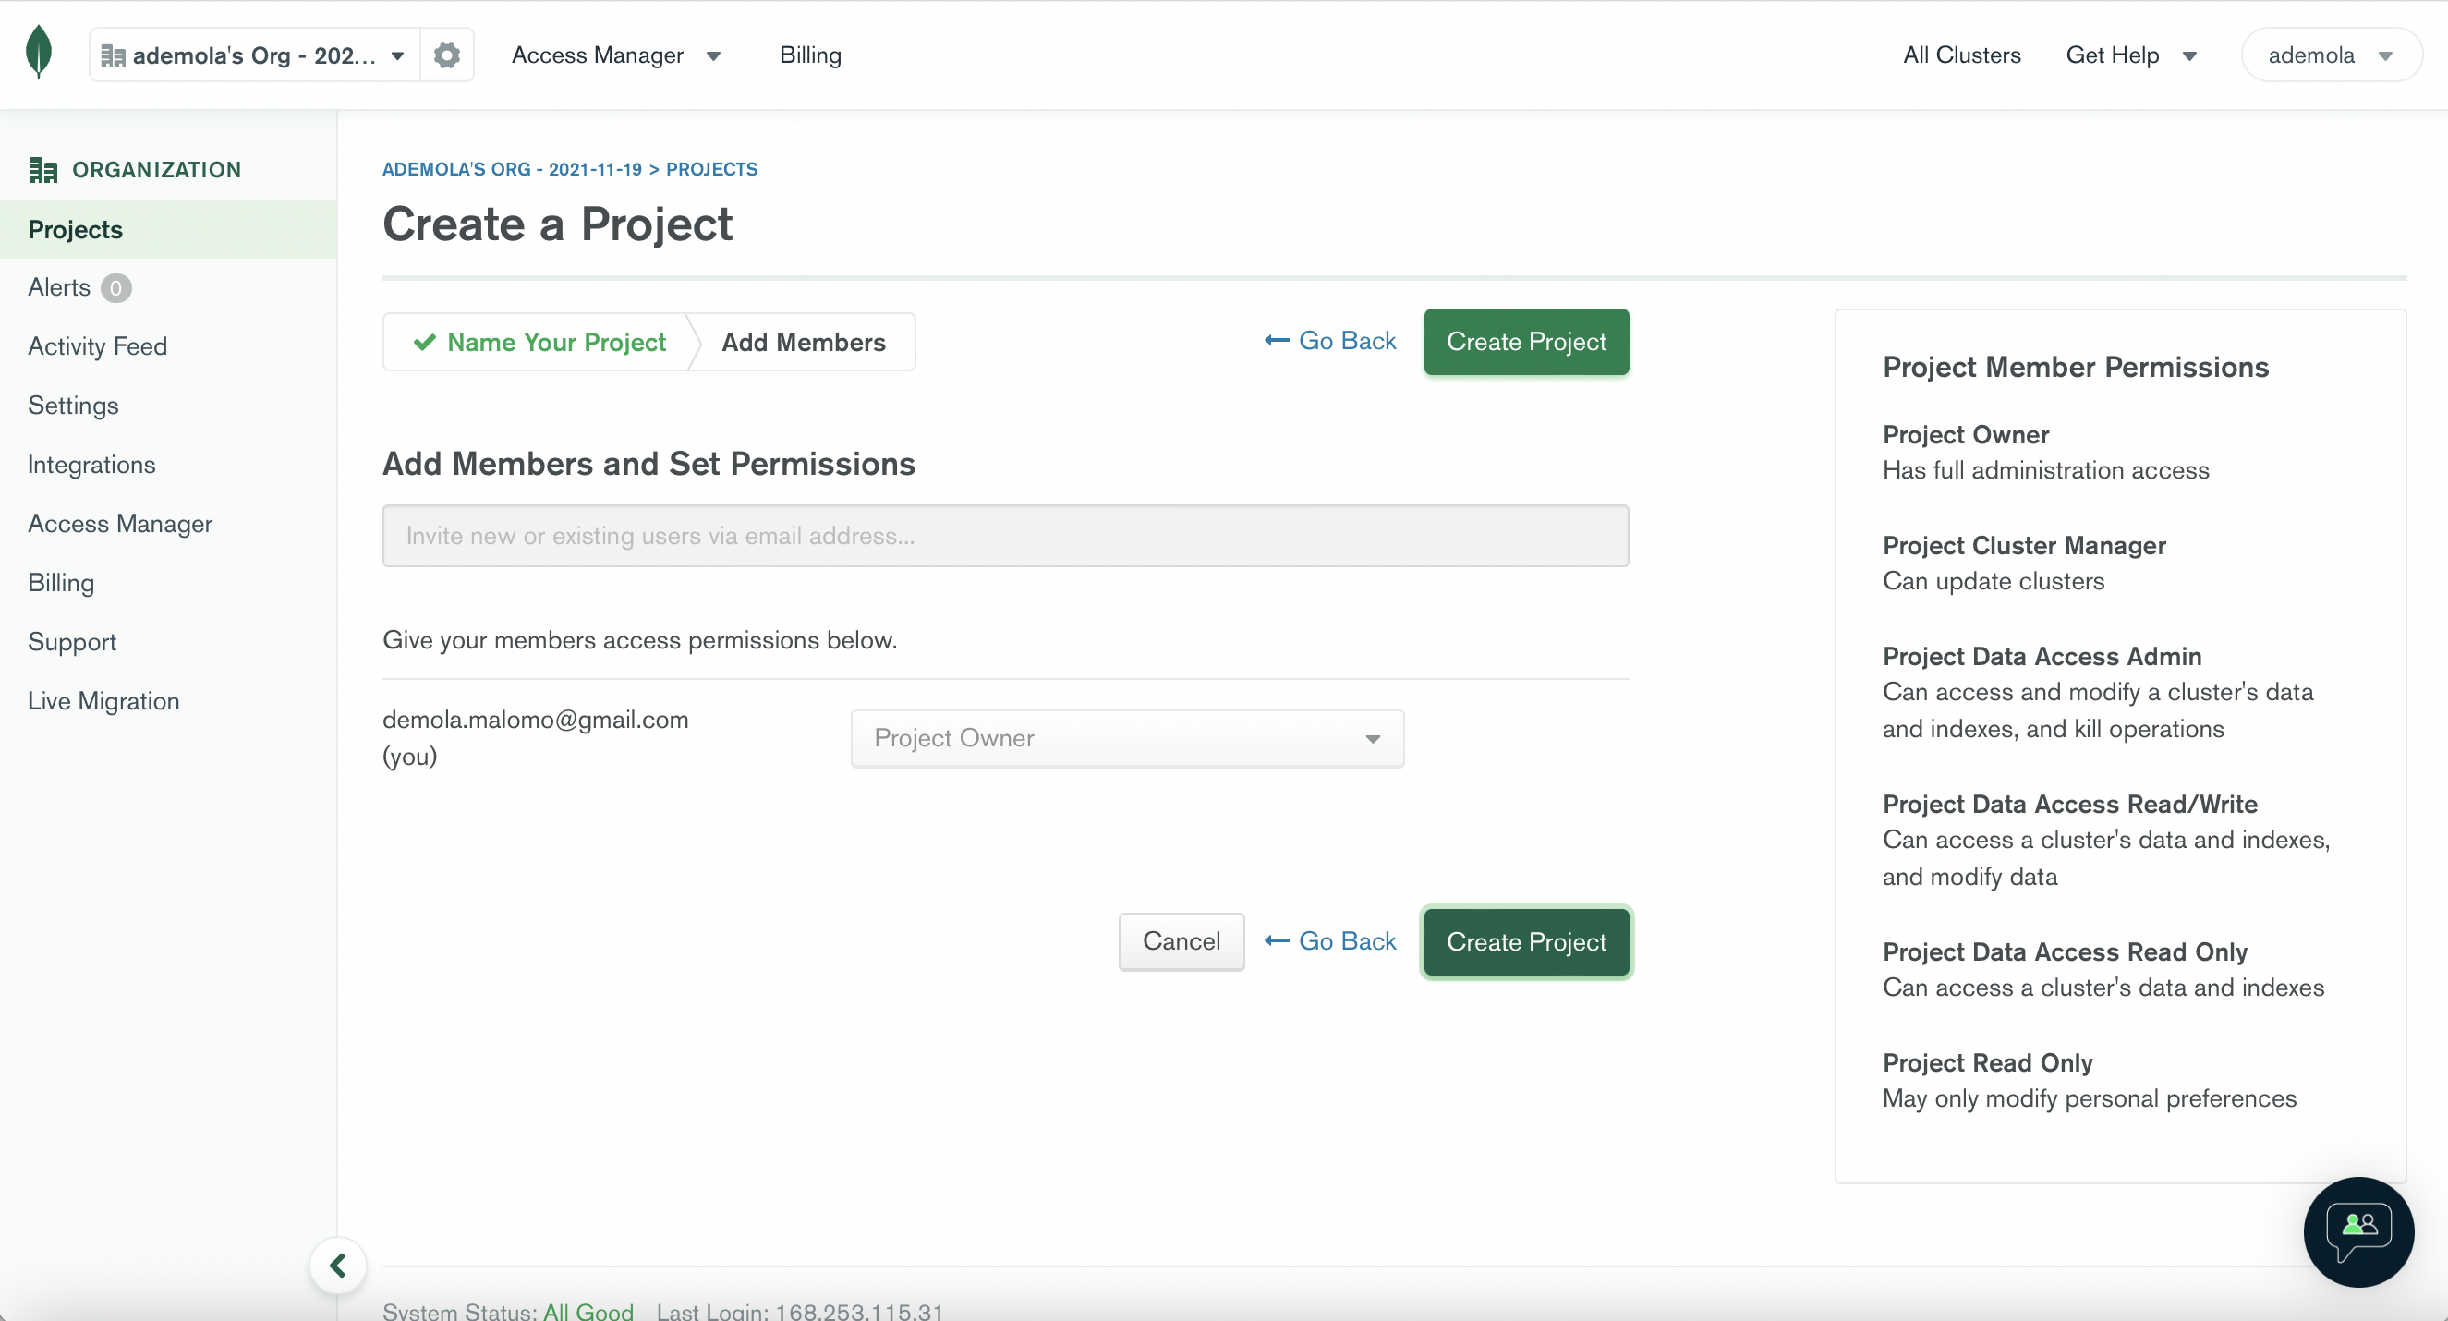Click the building icon beside the ademola's Org name

[x=113, y=56]
